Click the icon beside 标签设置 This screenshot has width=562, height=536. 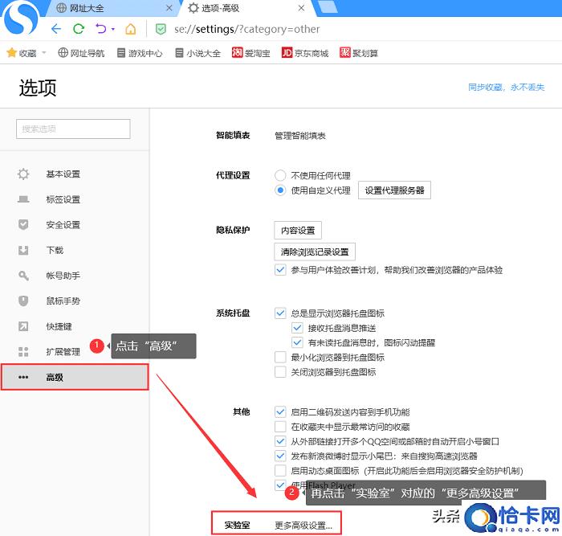23,199
